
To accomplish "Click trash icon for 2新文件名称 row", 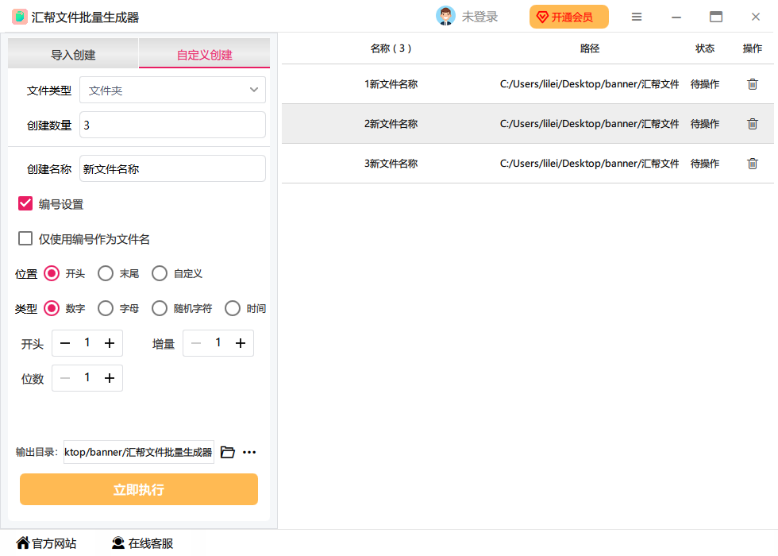I will pos(752,124).
